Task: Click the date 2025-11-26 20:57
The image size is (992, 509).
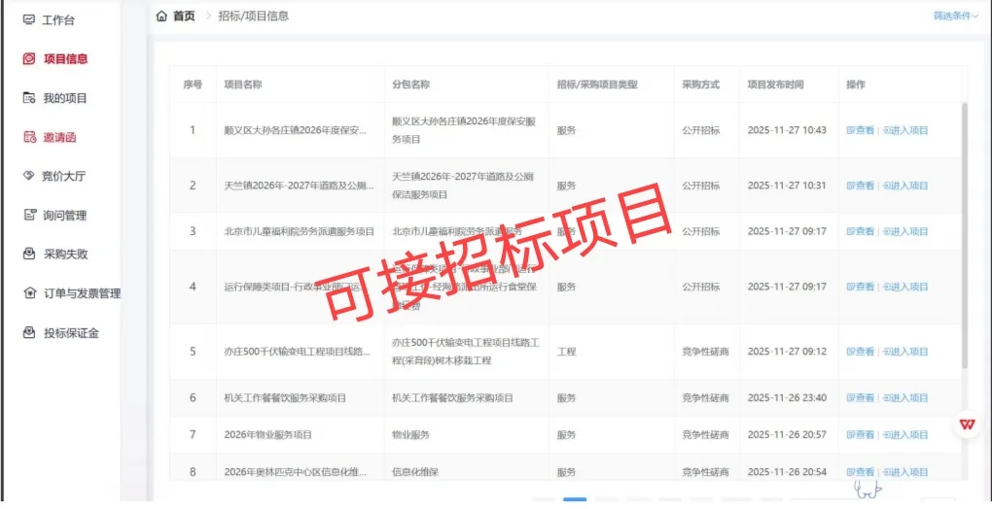Action: [x=787, y=435]
